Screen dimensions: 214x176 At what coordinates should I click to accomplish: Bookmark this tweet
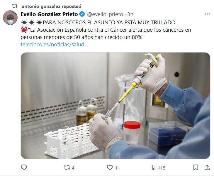click(x=196, y=167)
